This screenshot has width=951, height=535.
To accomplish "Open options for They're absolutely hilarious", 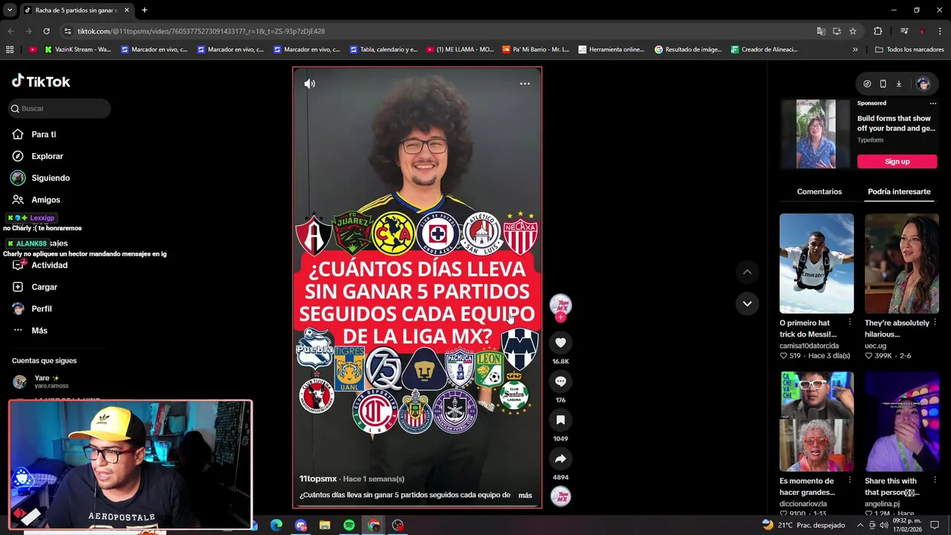I will click(935, 322).
